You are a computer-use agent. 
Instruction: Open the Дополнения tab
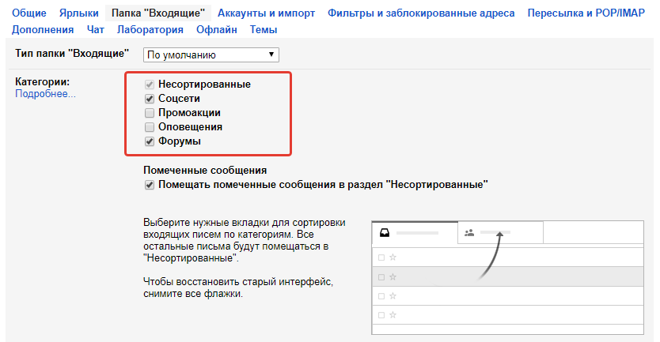[43, 29]
